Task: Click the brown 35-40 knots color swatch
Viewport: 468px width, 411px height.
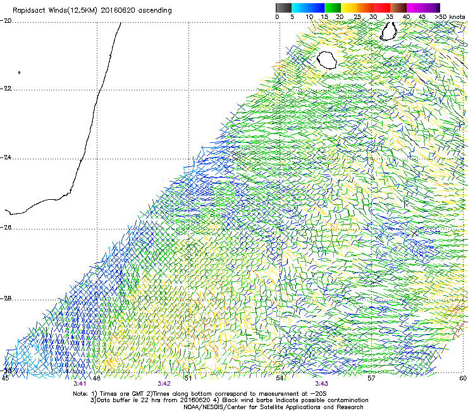Action: tap(398, 8)
